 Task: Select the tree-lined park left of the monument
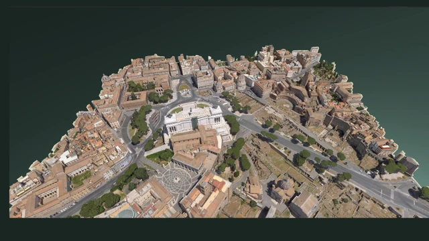140,123
